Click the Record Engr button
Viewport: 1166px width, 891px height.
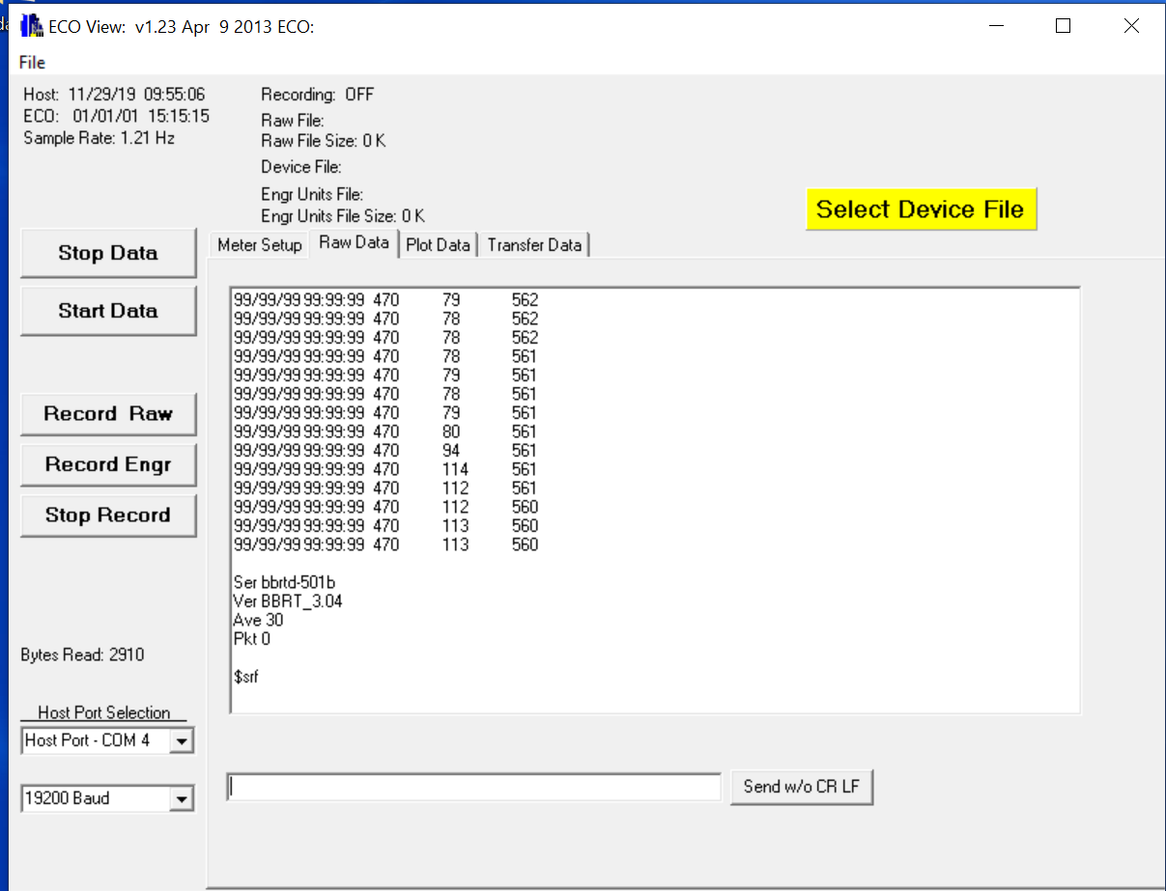click(x=108, y=465)
